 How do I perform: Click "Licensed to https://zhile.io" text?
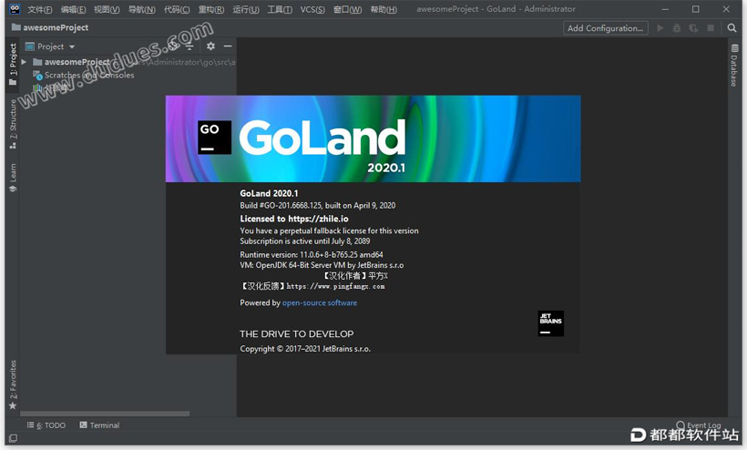(x=294, y=219)
